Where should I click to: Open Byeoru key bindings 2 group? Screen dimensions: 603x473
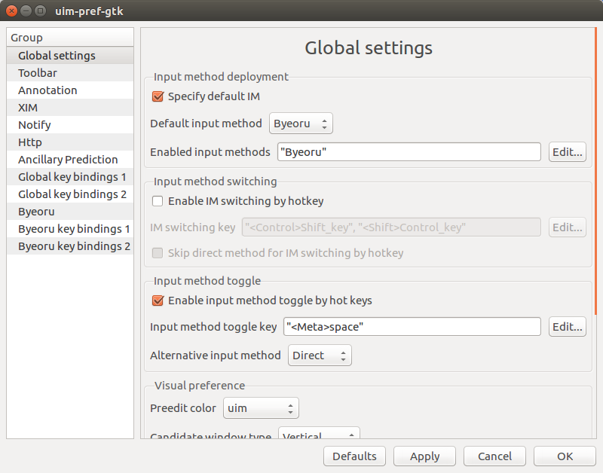pos(74,246)
